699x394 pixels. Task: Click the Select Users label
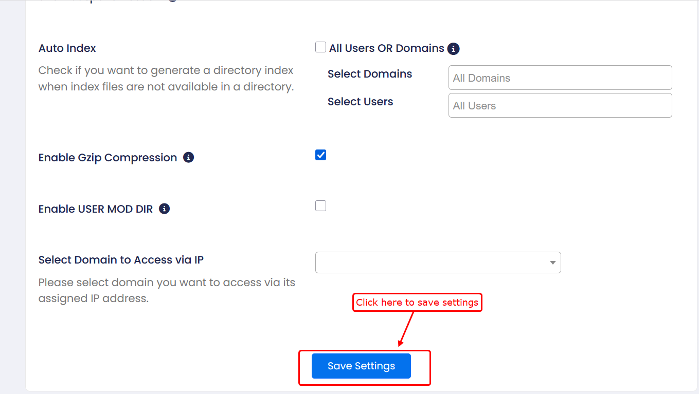coord(360,102)
